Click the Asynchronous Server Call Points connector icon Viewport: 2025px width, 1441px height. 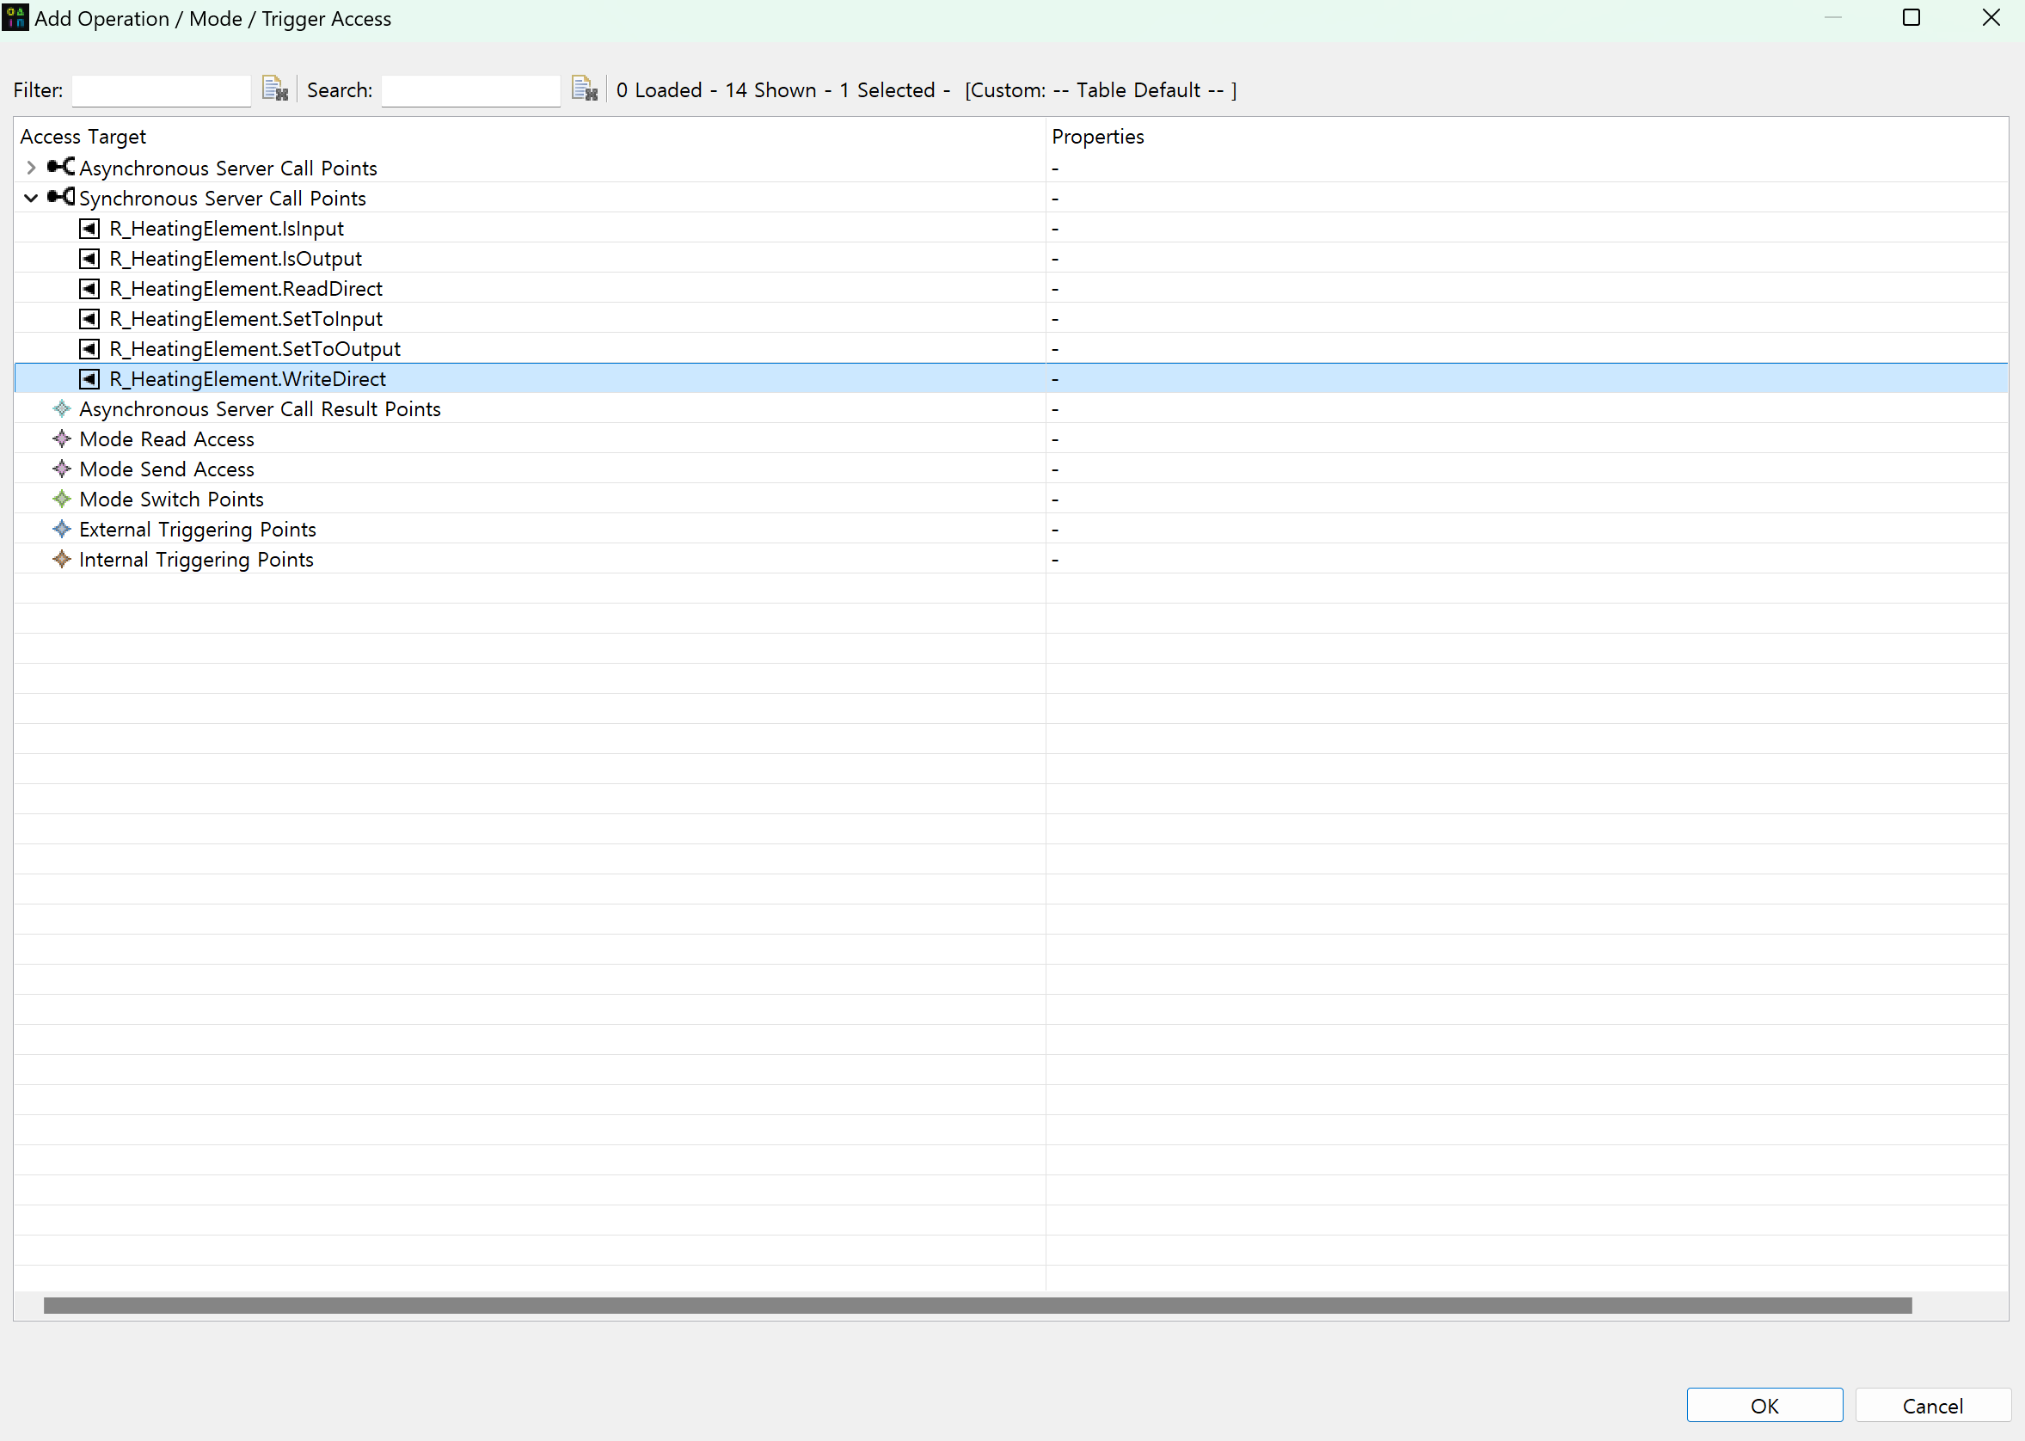tap(60, 167)
